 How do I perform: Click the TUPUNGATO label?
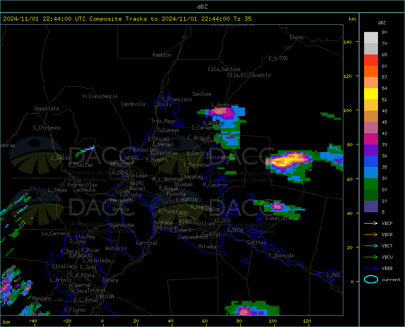[x=81, y=256]
